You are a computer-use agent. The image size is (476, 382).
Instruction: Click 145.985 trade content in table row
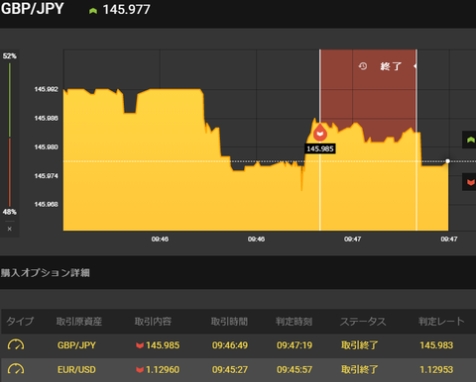coord(163,345)
